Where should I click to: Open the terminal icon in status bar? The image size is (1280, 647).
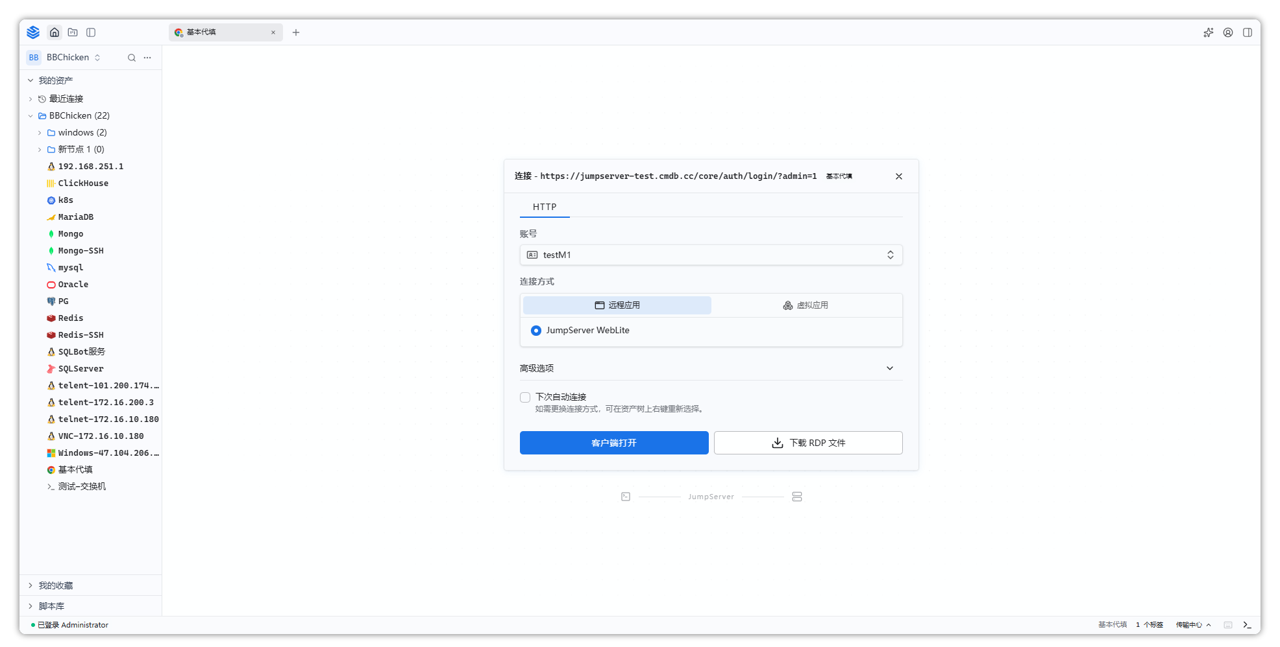tap(1247, 625)
